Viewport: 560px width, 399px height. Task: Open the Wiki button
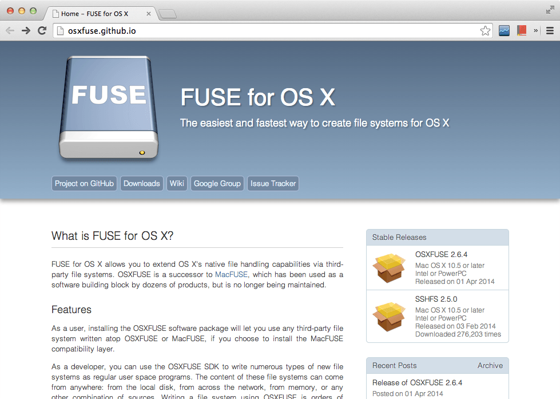coord(177,183)
